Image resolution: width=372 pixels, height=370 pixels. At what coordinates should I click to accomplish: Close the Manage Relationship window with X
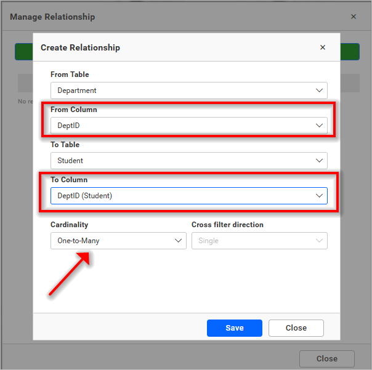tap(354, 17)
